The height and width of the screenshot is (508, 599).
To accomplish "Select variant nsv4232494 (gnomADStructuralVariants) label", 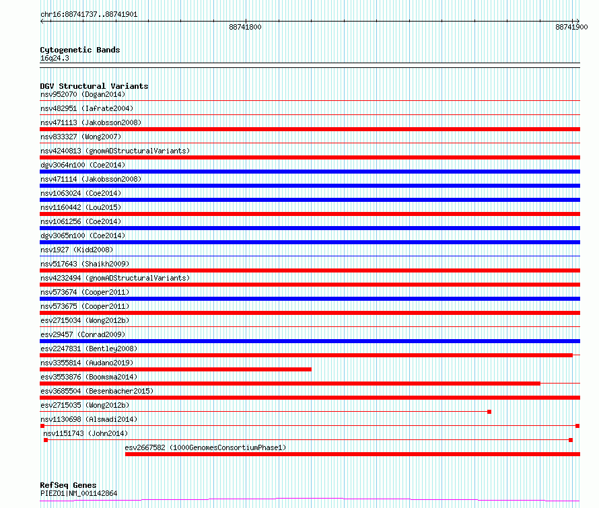I will pos(115,278).
